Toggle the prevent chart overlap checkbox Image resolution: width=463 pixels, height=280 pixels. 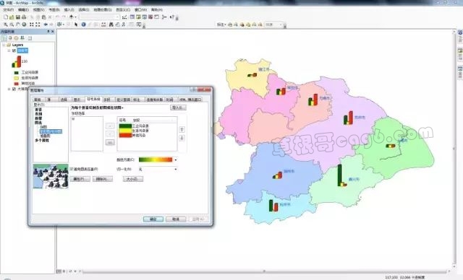(72, 169)
